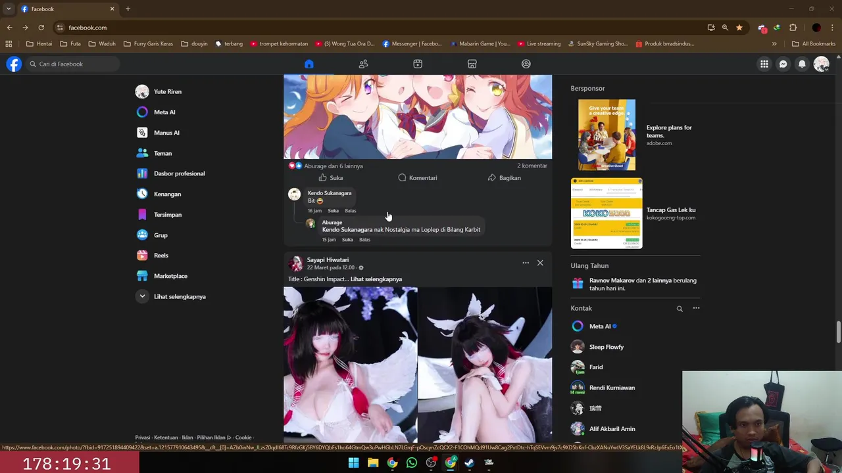
Task: Open chat with Sleep Flowfy
Action: [606, 347]
